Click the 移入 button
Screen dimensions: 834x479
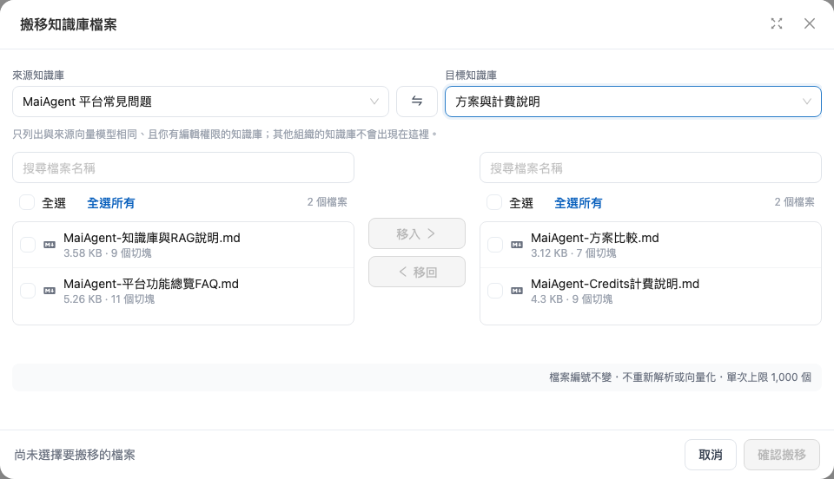[417, 233]
